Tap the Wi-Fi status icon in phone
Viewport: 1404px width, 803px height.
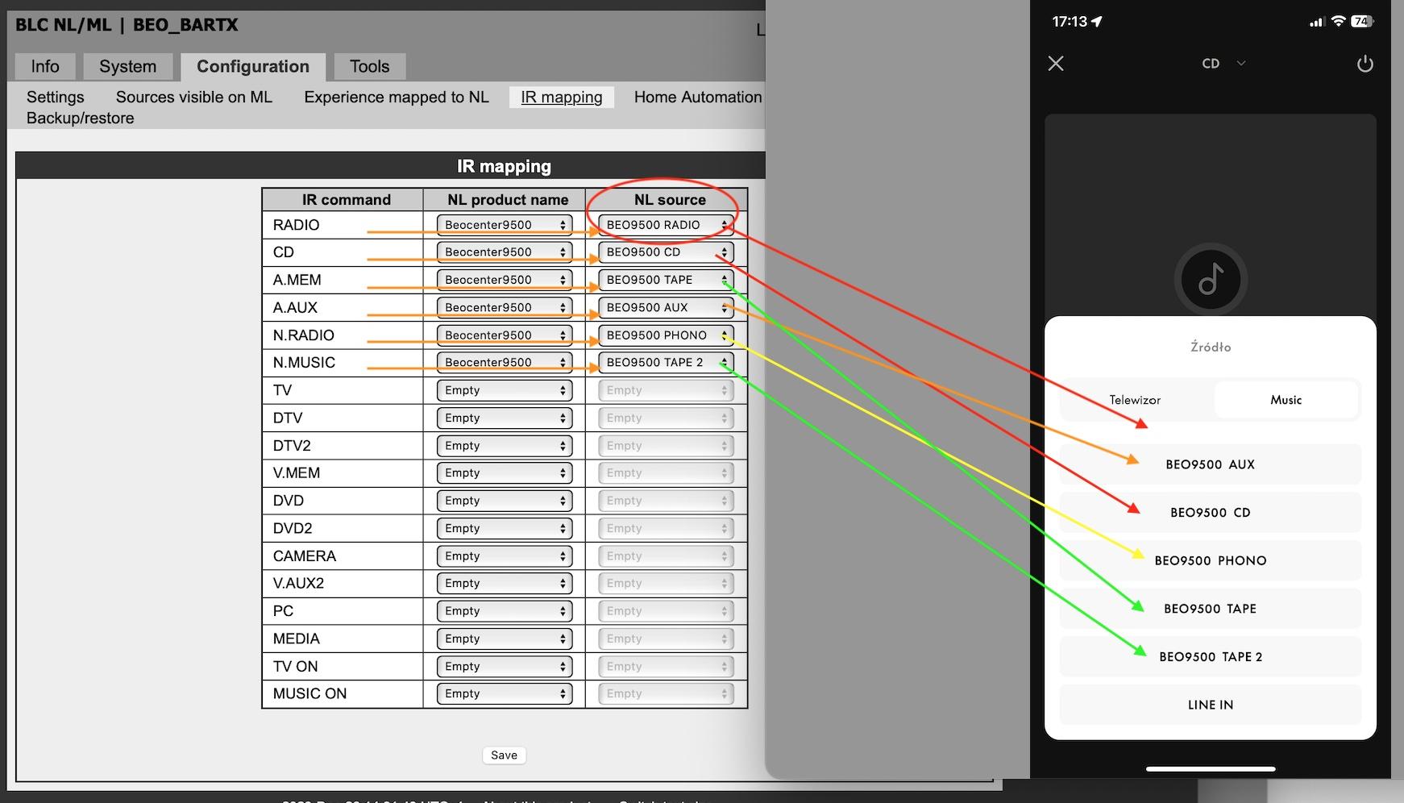[x=1339, y=22]
